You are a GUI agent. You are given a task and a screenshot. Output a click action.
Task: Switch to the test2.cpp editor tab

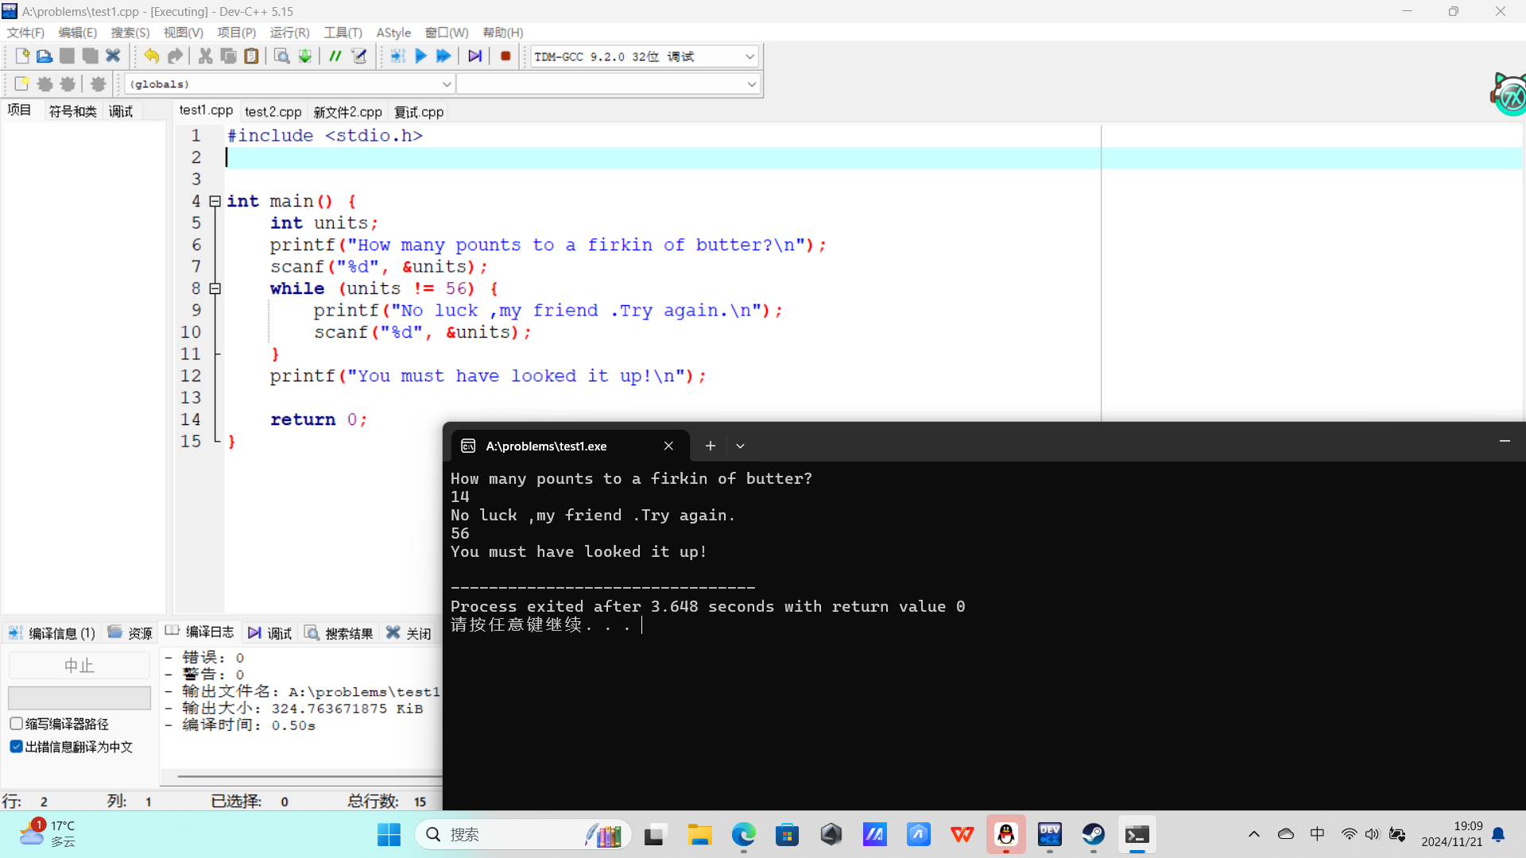point(273,112)
